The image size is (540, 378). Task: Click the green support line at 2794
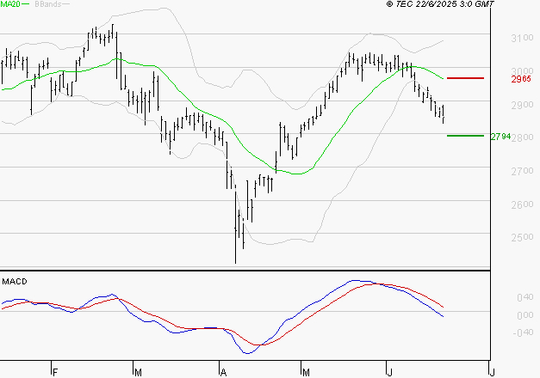[x=465, y=136]
